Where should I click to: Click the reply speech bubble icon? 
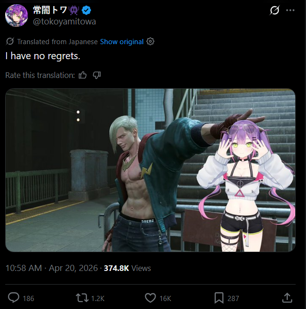[x=14, y=298]
